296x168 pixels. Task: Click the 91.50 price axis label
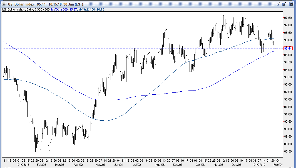click(x=288, y=107)
